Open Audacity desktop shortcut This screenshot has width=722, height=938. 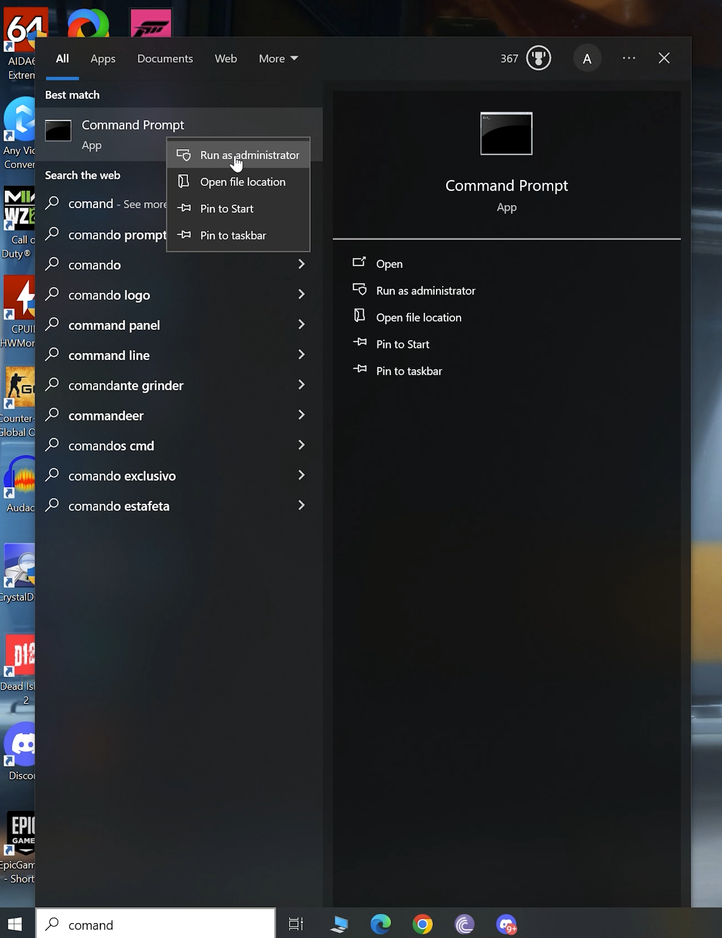pyautogui.click(x=19, y=484)
